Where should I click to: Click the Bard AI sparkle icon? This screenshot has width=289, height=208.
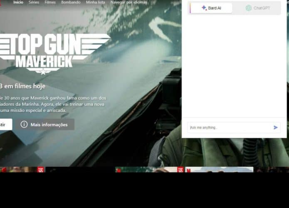point(204,8)
